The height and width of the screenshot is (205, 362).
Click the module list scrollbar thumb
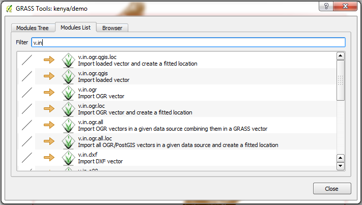(341, 80)
